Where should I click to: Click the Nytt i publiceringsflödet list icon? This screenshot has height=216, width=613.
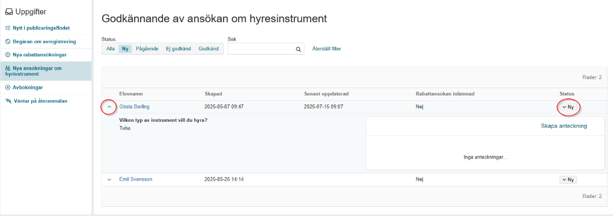8,28
